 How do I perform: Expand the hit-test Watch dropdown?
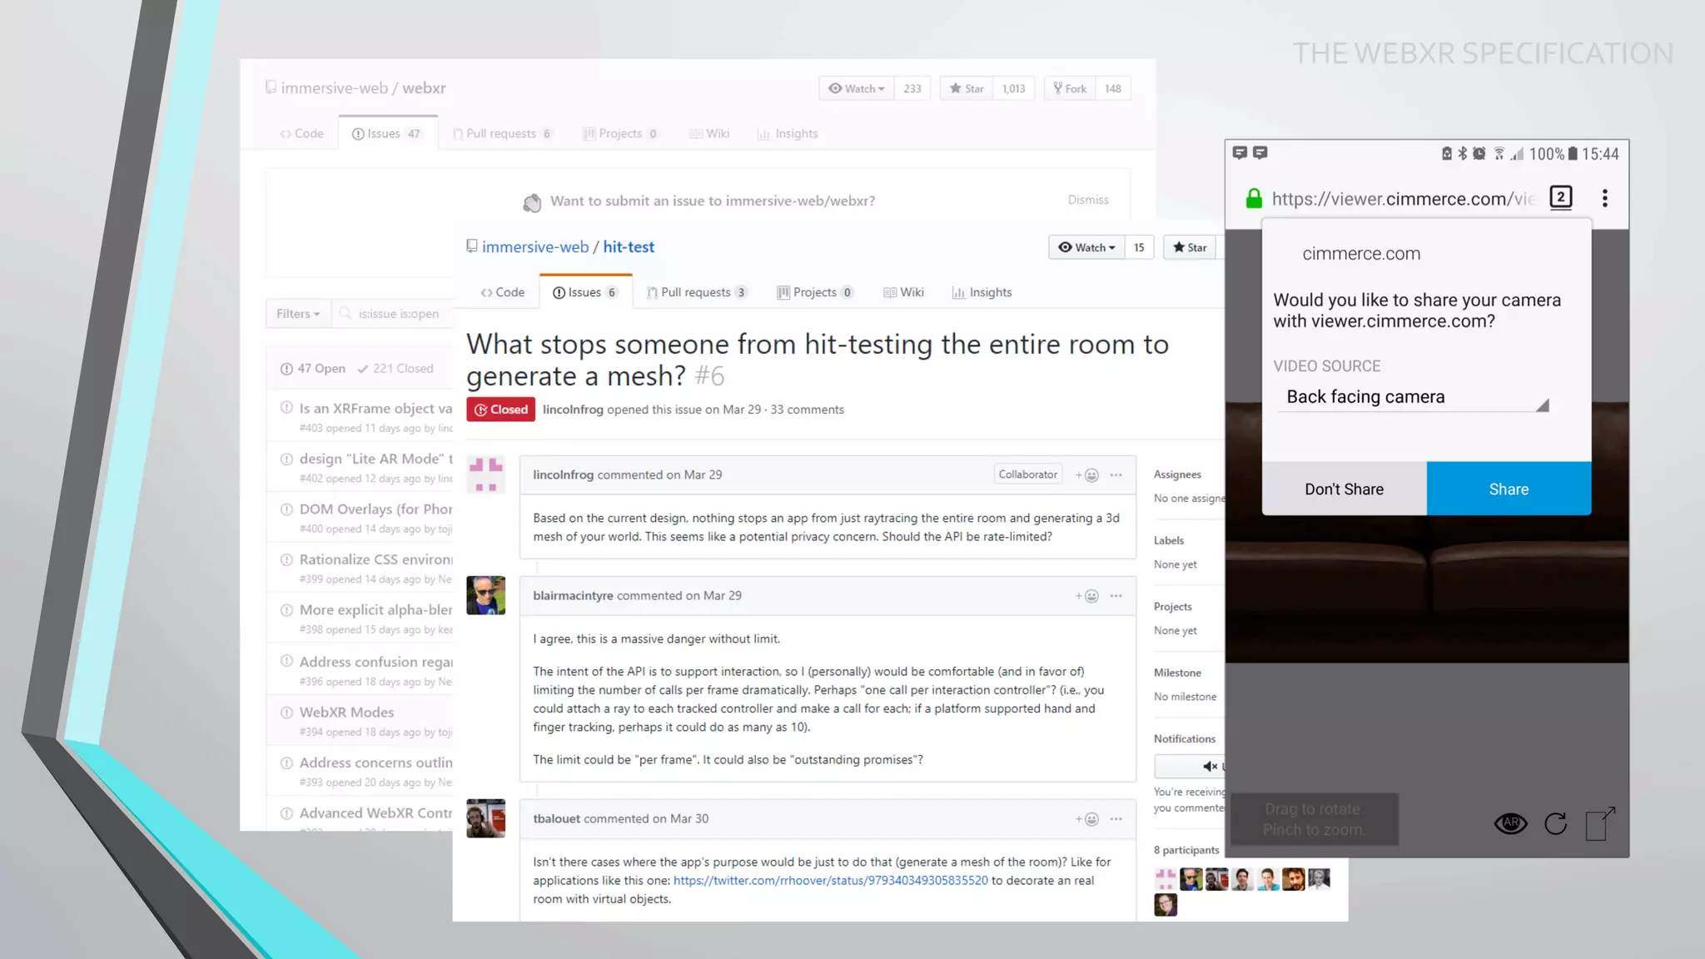pyautogui.click(x=1086, y=247)
